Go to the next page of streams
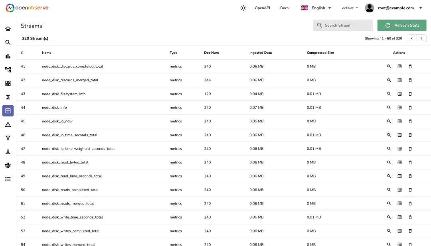Viewport: 431px width, 246px height. click(x=421, y=38)
